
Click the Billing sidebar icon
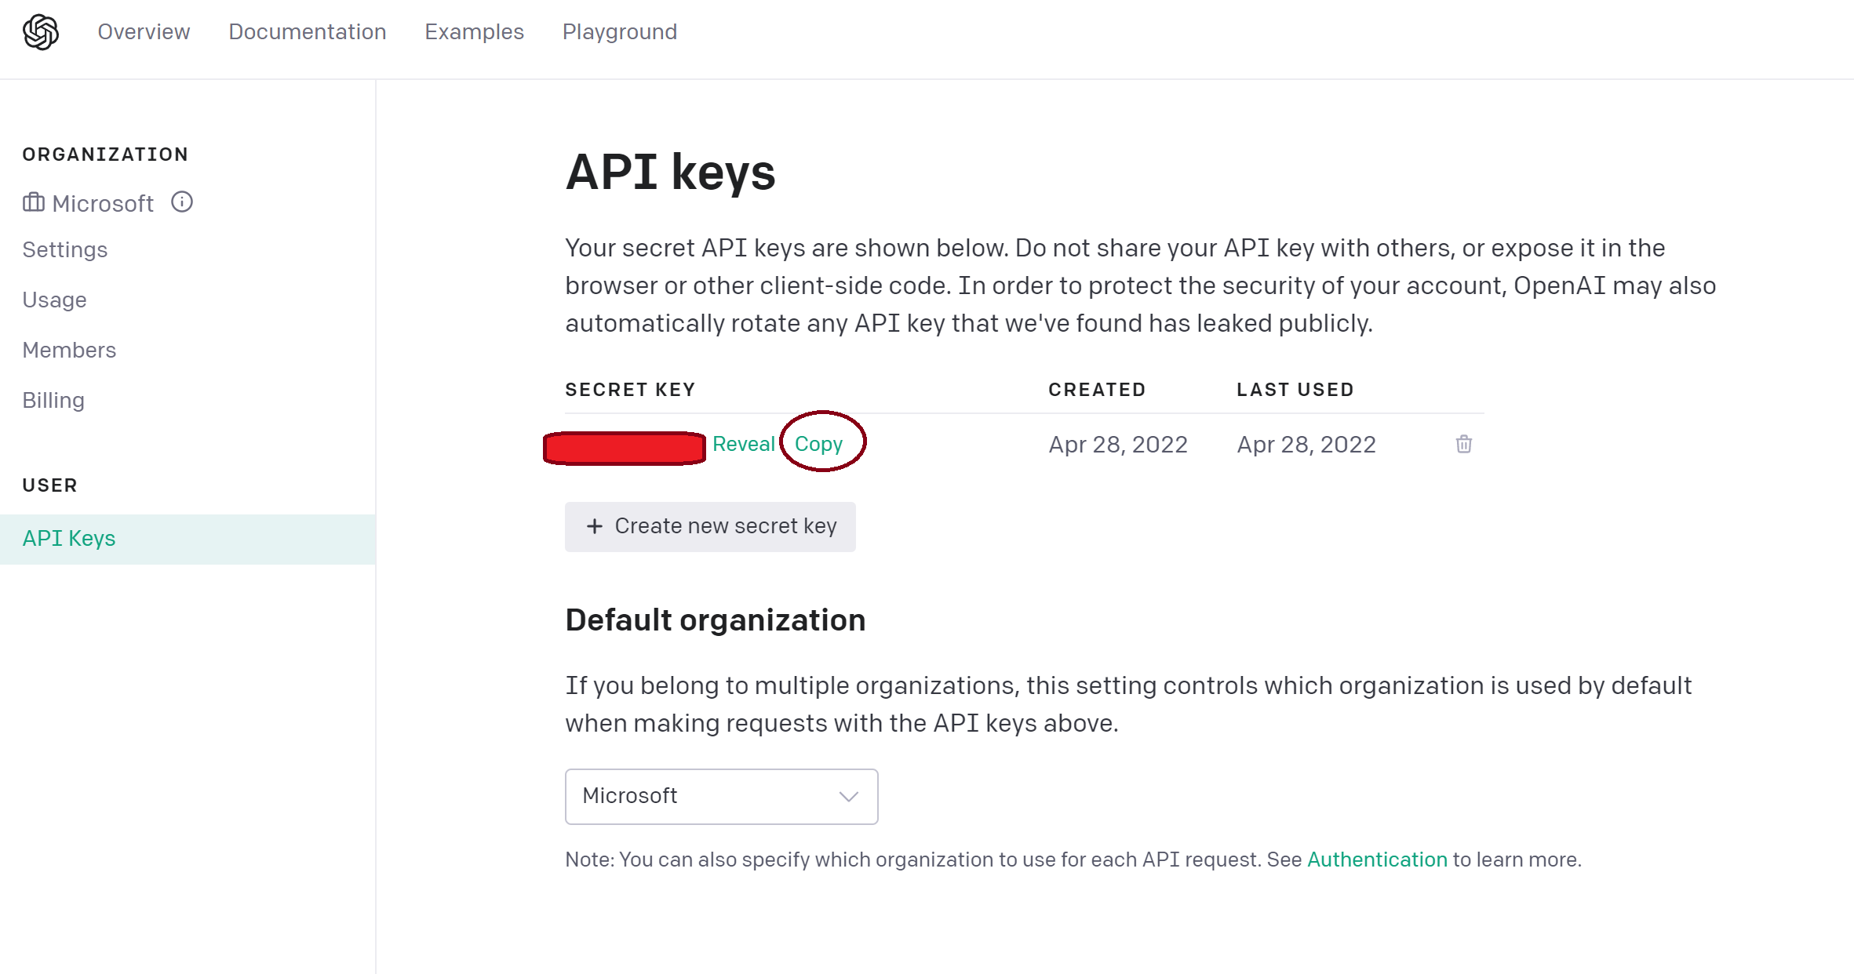point(53,399)
